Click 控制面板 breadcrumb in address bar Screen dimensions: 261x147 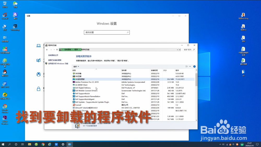click(x=68, y=50)
